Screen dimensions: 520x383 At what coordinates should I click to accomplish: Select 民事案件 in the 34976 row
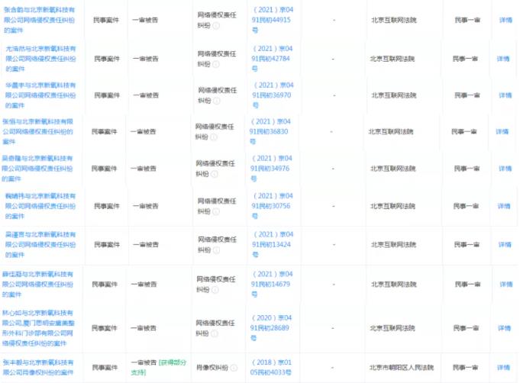click(x=104, y=169)
